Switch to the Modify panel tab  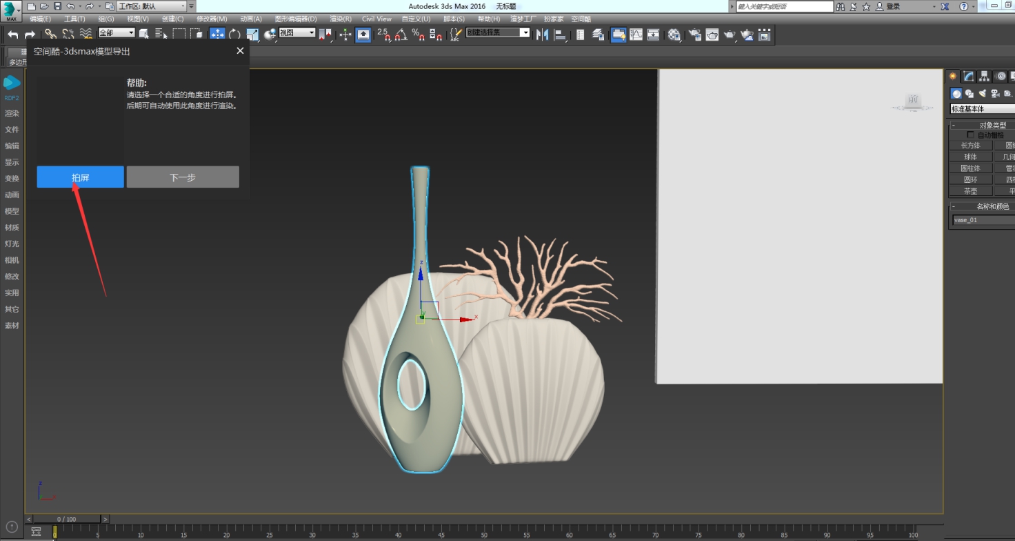click(969, 76)
